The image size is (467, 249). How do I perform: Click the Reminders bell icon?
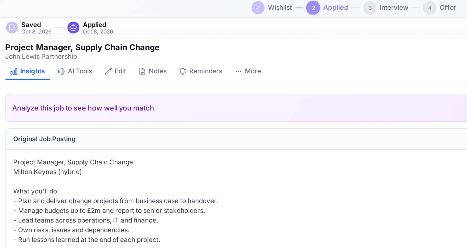coord(183,71)
